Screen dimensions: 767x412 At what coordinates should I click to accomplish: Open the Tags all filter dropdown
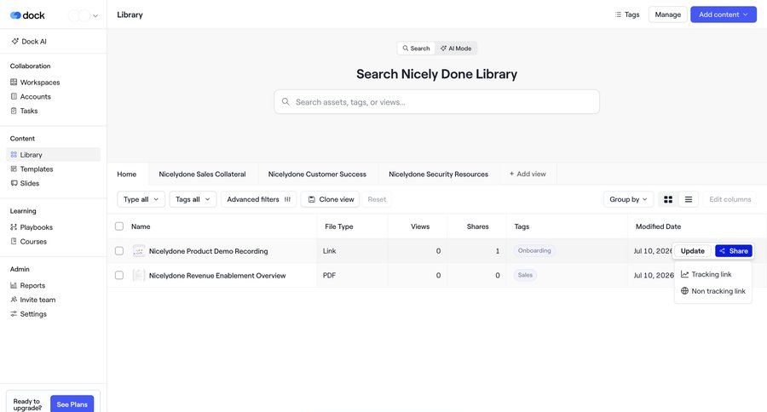coord(193,199)
